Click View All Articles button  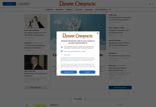tap(36, 88)
